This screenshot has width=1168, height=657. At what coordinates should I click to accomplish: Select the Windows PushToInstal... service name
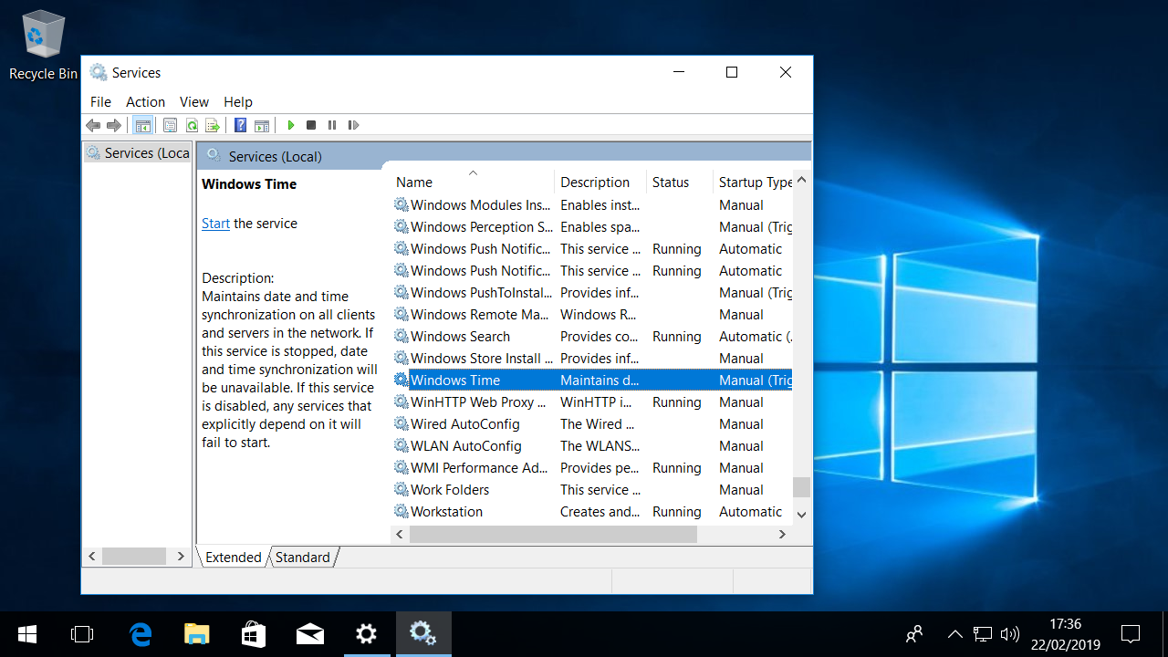(482, 293)
